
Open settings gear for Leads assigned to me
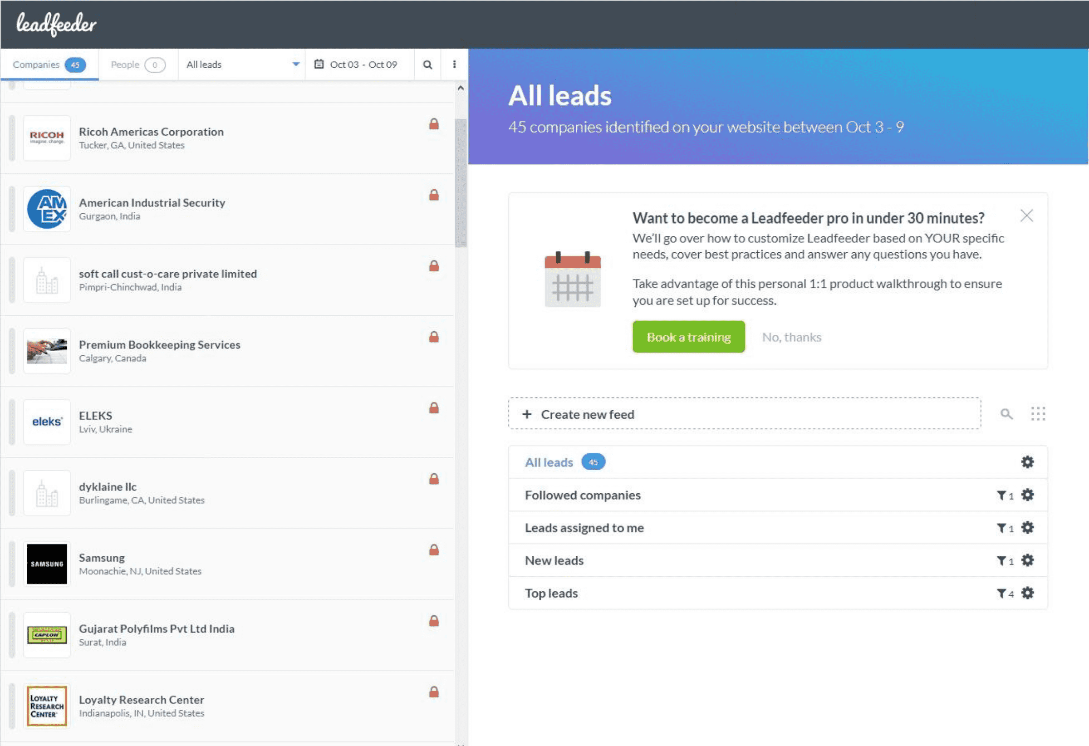(1027, 528)
